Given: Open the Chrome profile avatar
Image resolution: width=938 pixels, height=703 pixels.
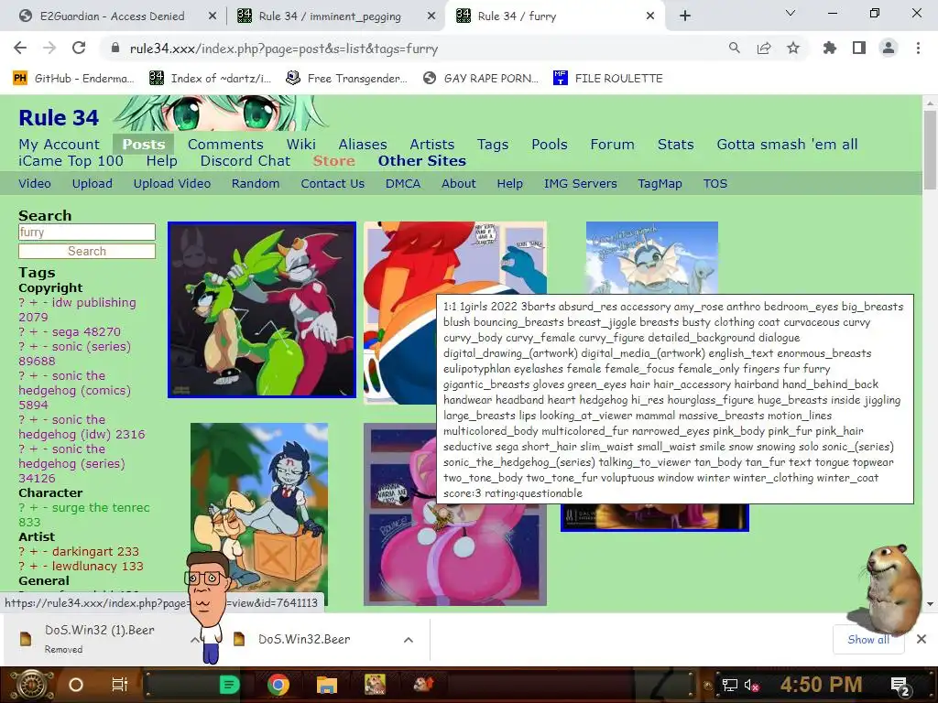Looking at the screenshot, I should [x=889, y=49].
